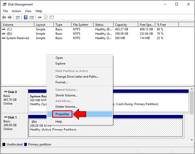Select the Disk 0 label panel

point(14,100)
